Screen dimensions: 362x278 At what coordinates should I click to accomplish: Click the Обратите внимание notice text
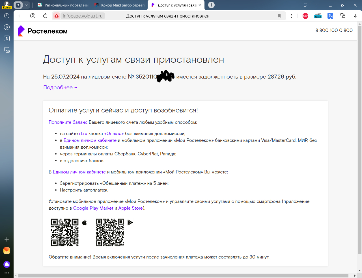click(x=159, y=257)
